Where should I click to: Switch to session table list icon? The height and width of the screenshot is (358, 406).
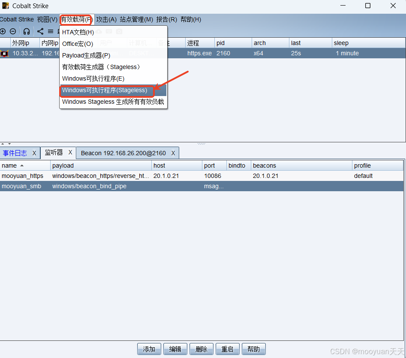[x=51, y=32]
